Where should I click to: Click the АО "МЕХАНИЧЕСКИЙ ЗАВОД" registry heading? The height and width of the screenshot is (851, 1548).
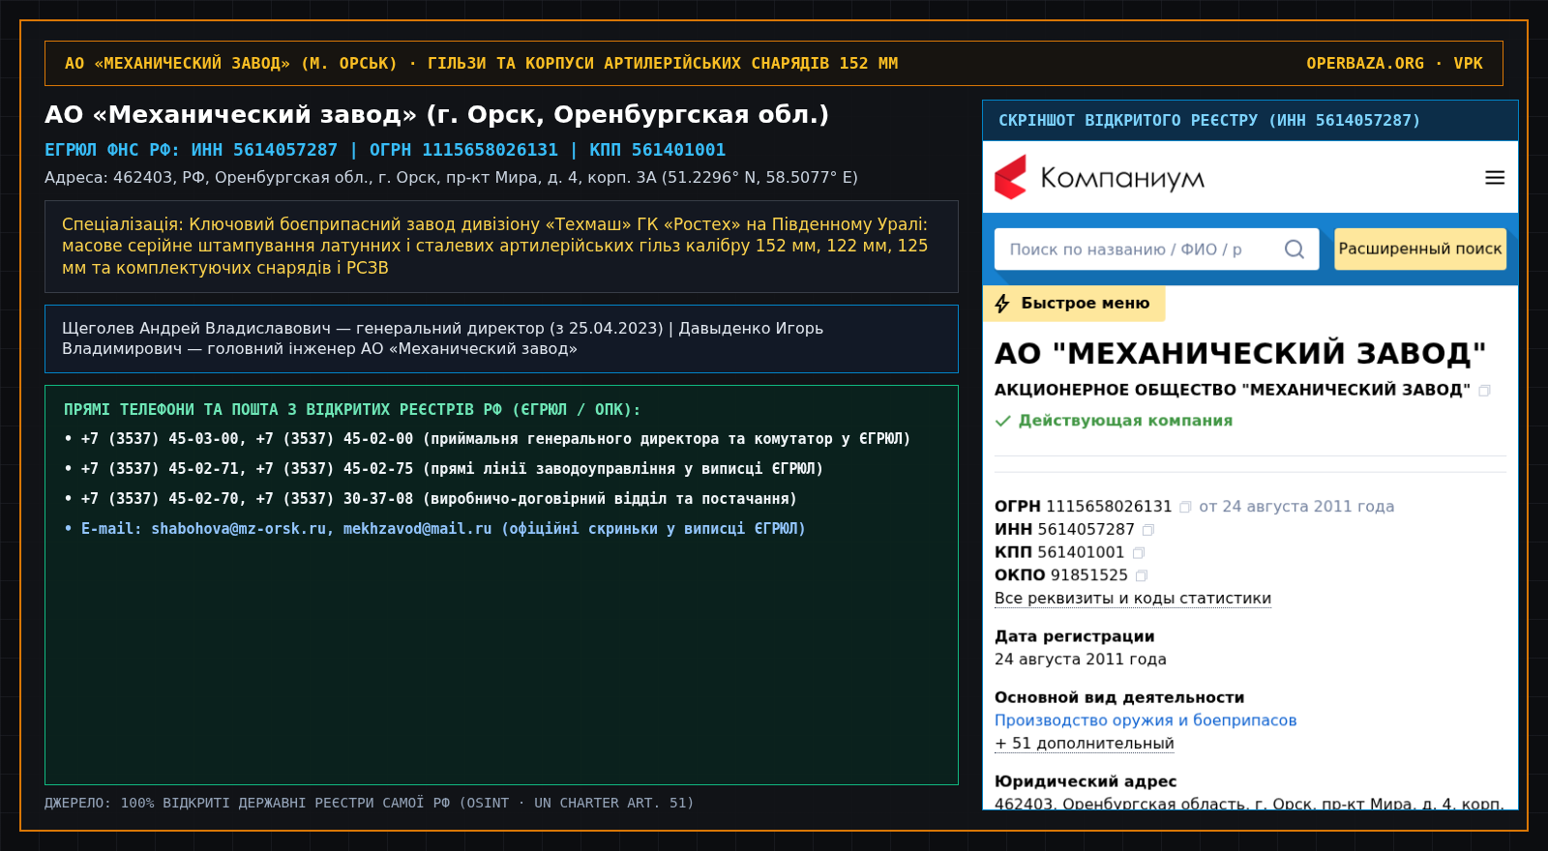click(1240, 354)
